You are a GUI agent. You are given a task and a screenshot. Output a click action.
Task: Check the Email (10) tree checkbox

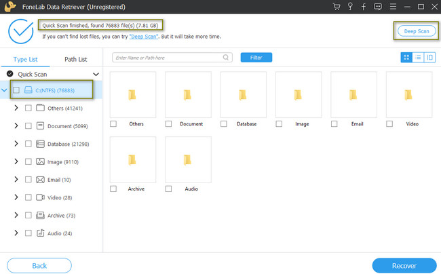pos(28,179)
